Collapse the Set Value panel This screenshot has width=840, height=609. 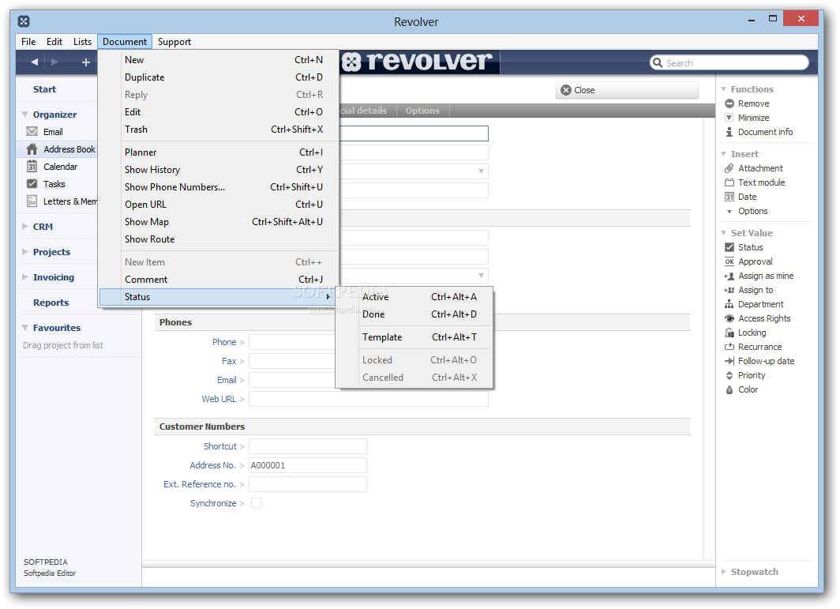[724, 233]
